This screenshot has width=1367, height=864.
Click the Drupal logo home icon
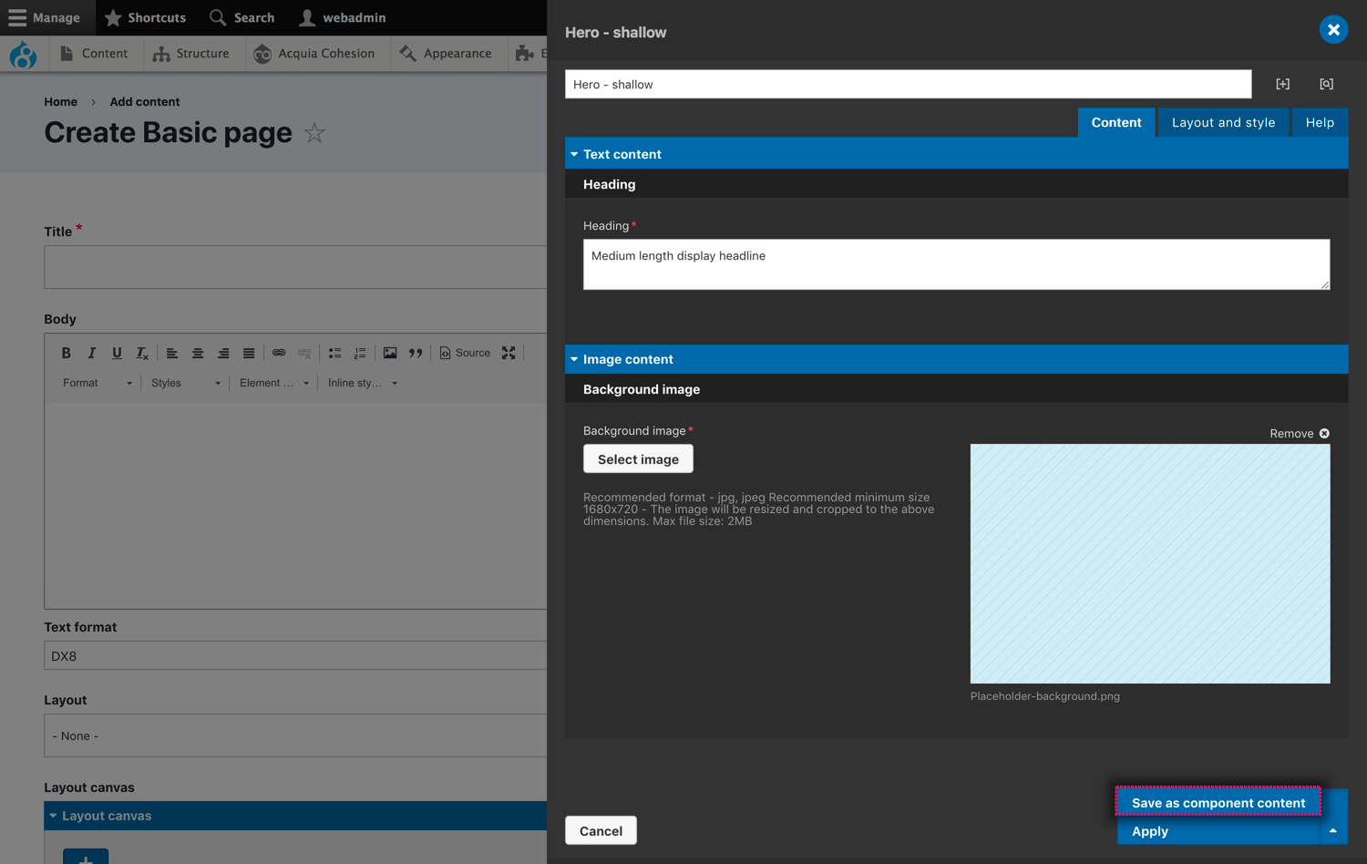23,55
